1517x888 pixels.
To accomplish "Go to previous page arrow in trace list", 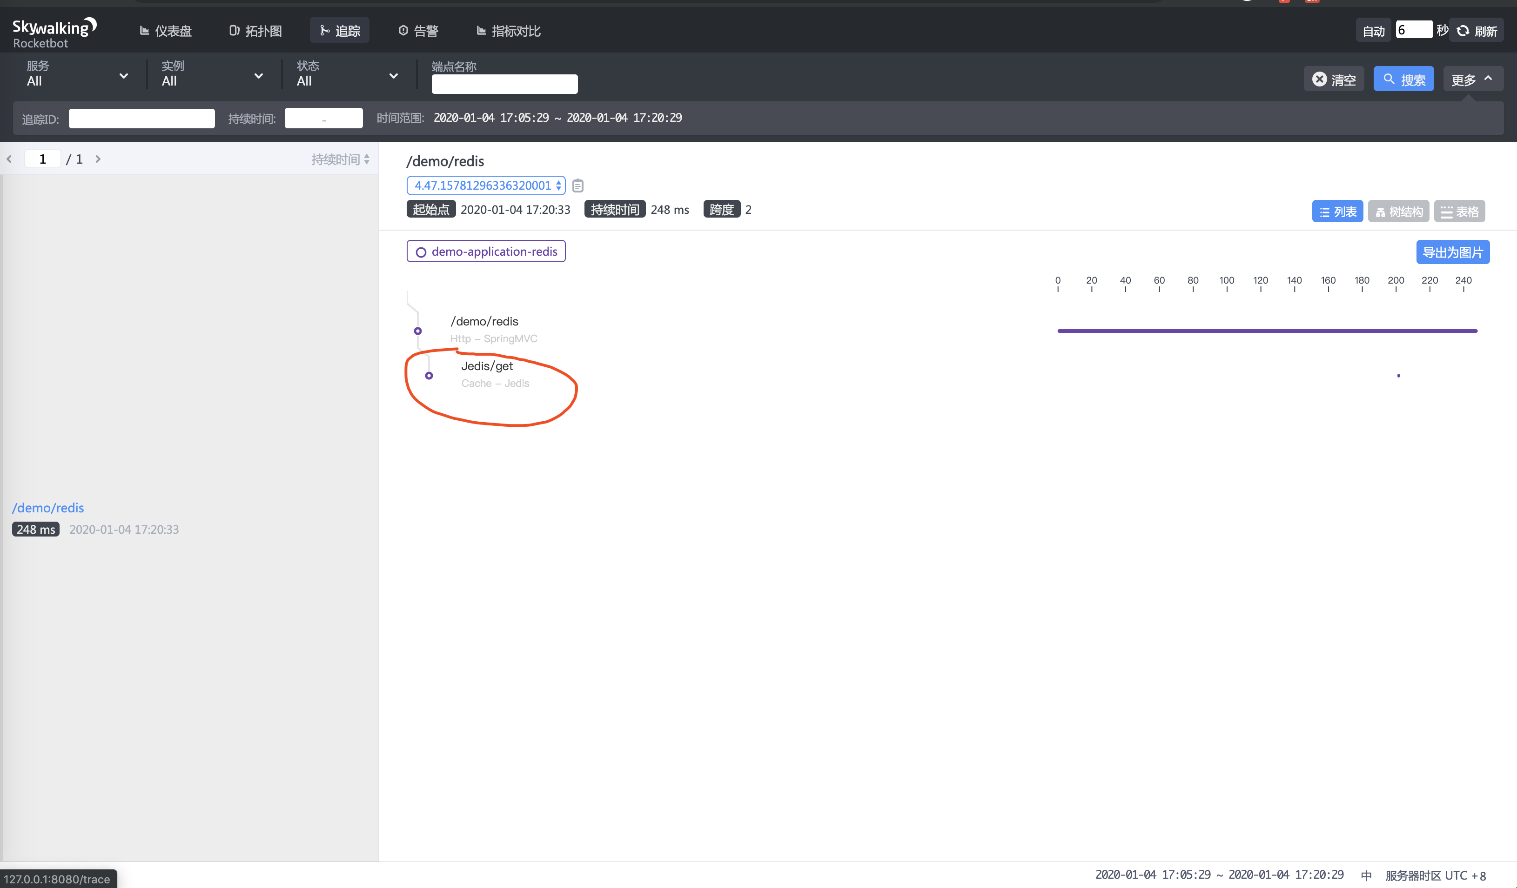I will pos(9,159).
